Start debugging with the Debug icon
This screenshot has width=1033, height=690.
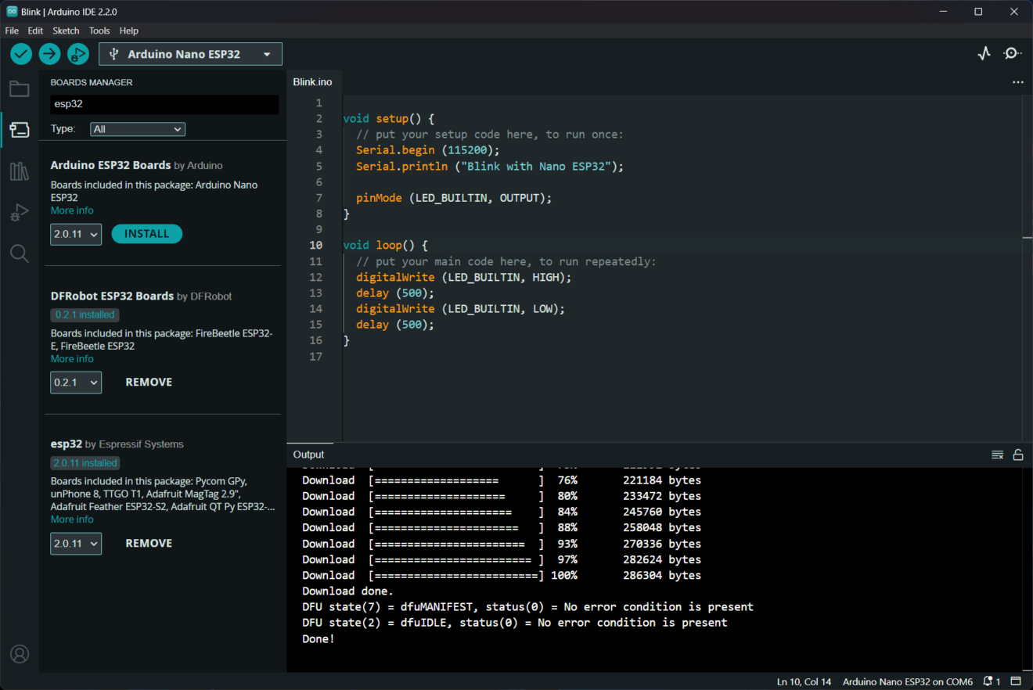pos(77,54)
